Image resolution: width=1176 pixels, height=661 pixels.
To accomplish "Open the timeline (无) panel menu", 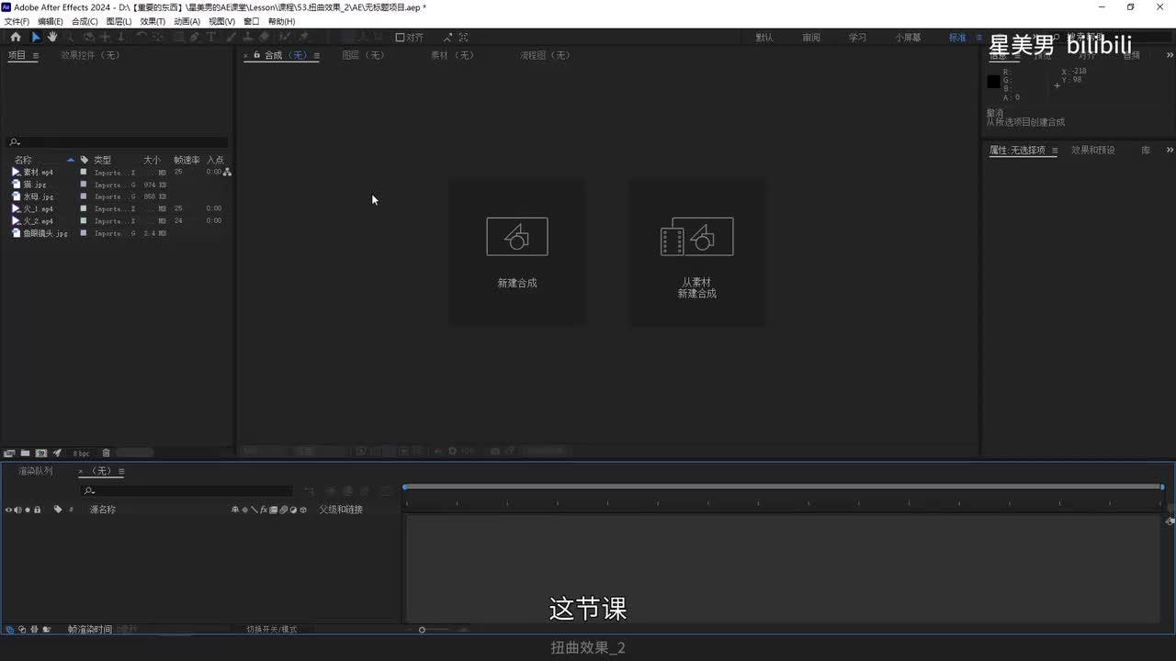I will 121,471.
